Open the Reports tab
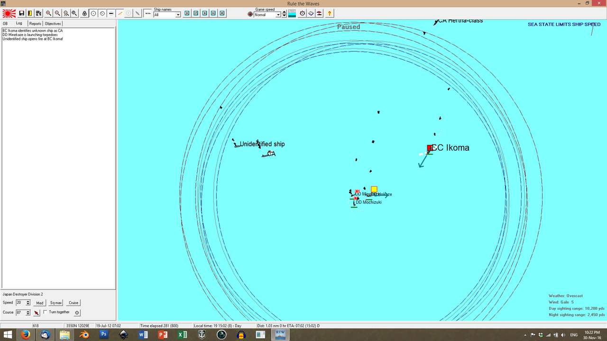The width and height of the screenshot is (607, 341). click(35, 23)
